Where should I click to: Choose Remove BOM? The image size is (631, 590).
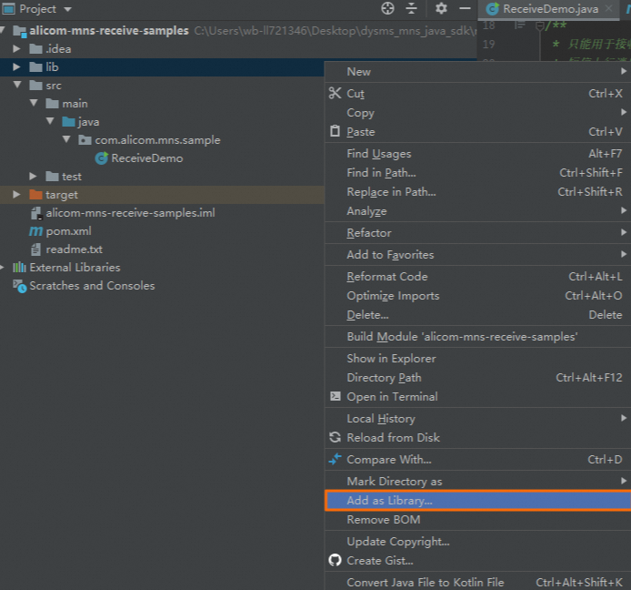pyautogui.click(x=477, y=520)
